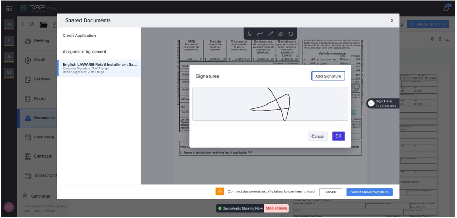Image resolution: width=457 pixels, height=218 pixels.
Task: Click the download icon
Action: pyautogui.click(x=448, y=39)
